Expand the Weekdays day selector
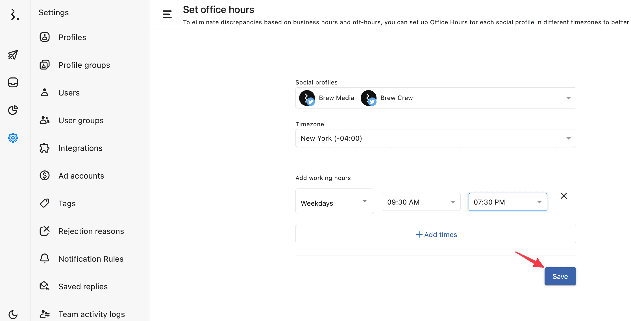 pos(334,201)
